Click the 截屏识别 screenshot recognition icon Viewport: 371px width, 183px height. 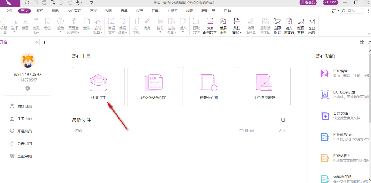click(x=223, y=26)
